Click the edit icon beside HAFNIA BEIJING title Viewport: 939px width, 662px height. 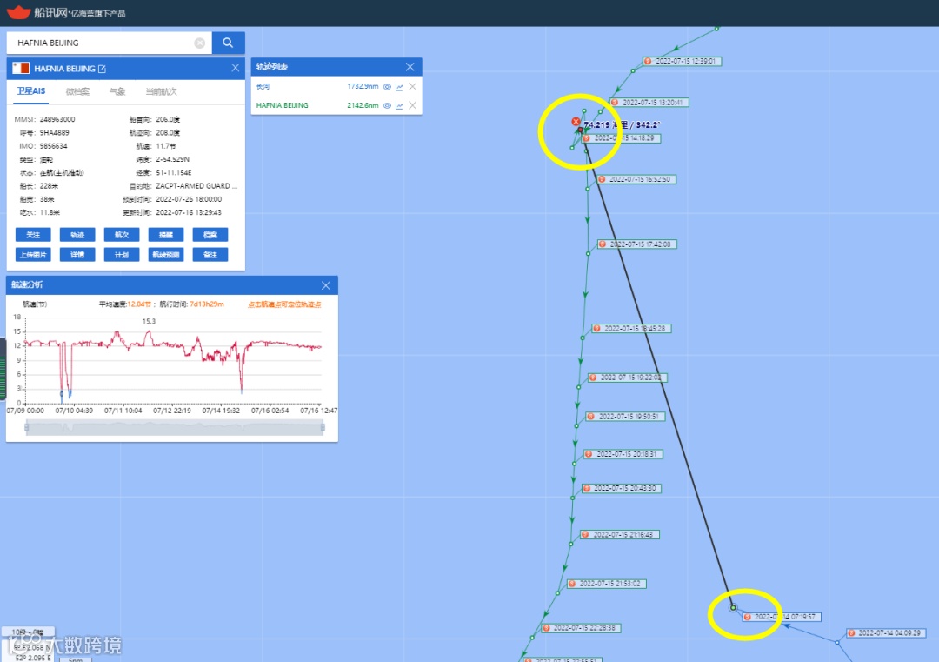(x=102, y=69)
